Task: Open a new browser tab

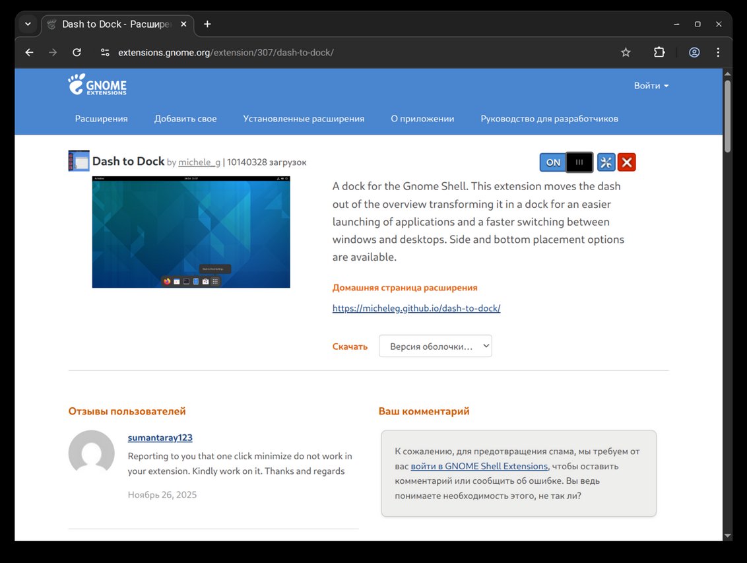Action: tap(207, 24)
